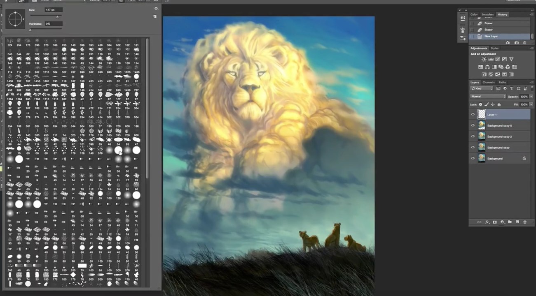Switch to the Channels tab

[489, 82]
